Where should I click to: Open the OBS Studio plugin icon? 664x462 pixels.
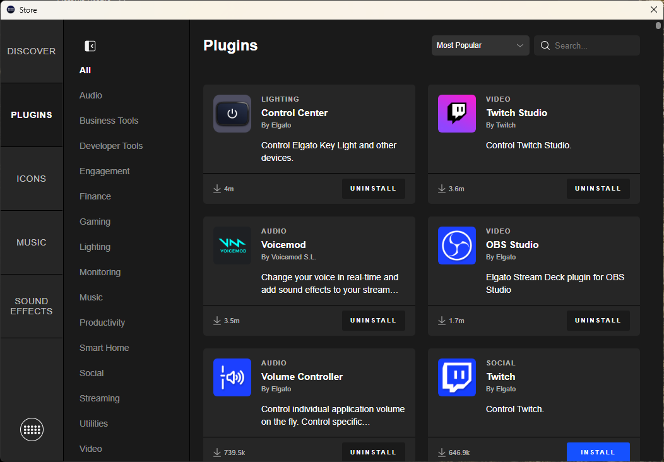click(457, 246)
